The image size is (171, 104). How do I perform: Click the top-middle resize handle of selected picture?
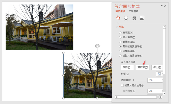pyautogui.click(x=97, y=53)
